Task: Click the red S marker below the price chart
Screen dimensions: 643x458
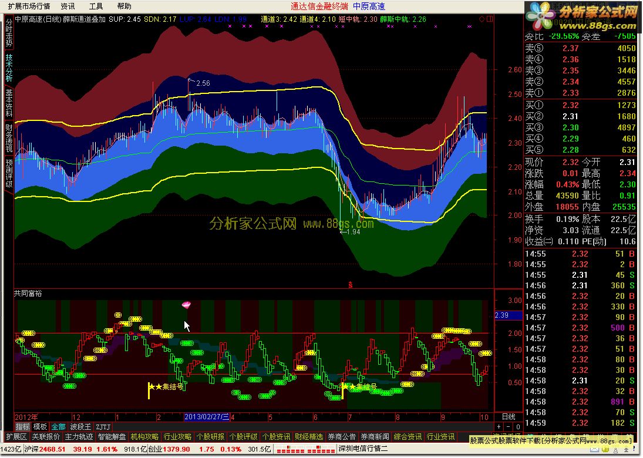Action: [x=350, y=285]
